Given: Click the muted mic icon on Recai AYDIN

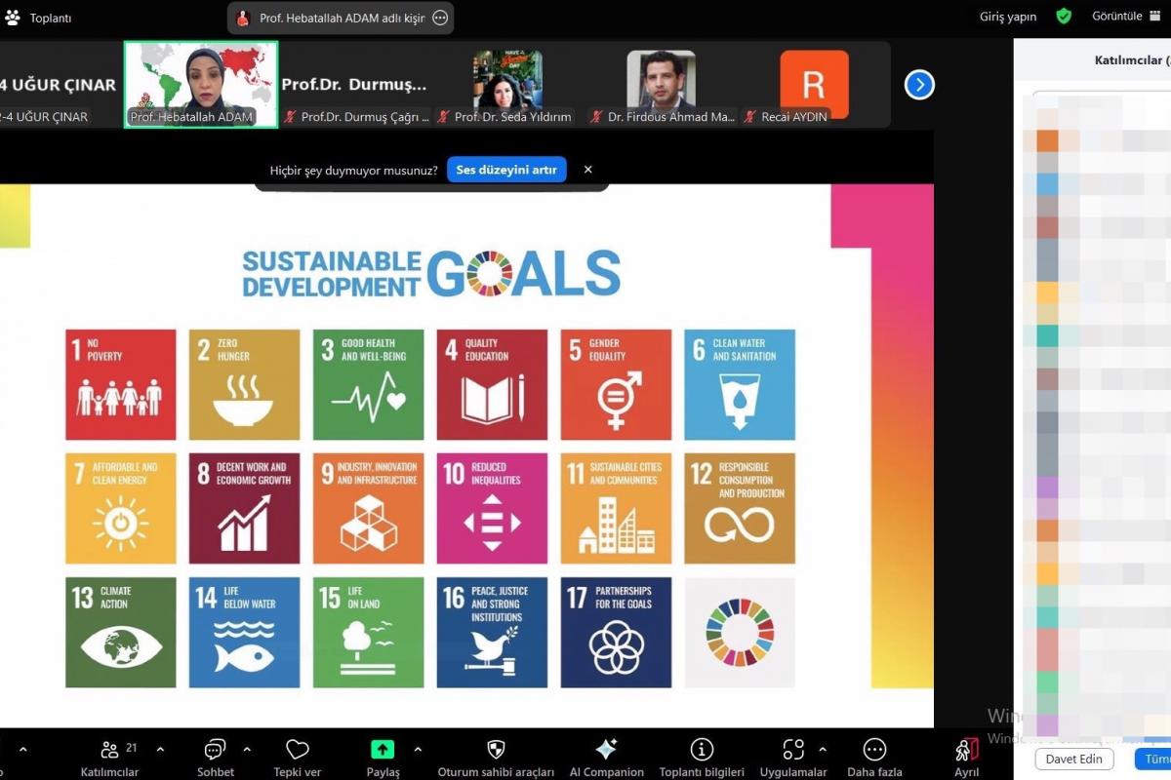Looking at the screenshot, I should tap(750, 117).
